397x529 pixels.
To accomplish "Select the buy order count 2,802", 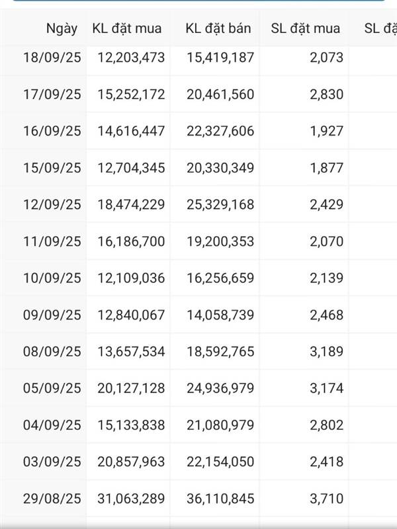I will [326, 425].
